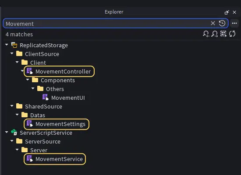241x175 pixels.
Task: Select the MovementService script
Action: (59, 159)
